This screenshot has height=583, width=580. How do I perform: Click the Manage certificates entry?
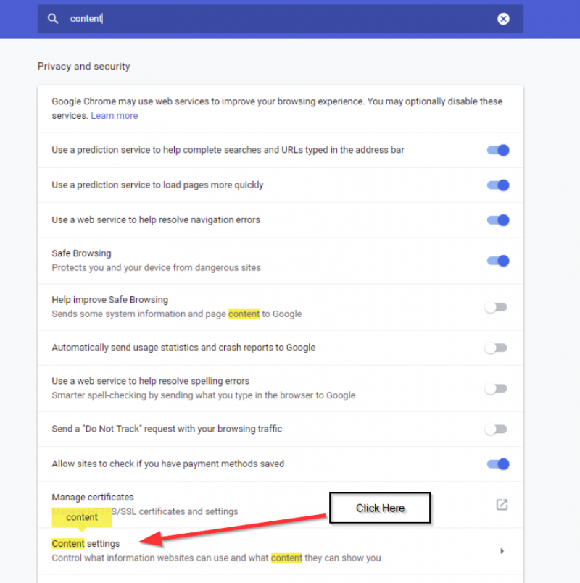pyautogui.click(x=92, y=497)
